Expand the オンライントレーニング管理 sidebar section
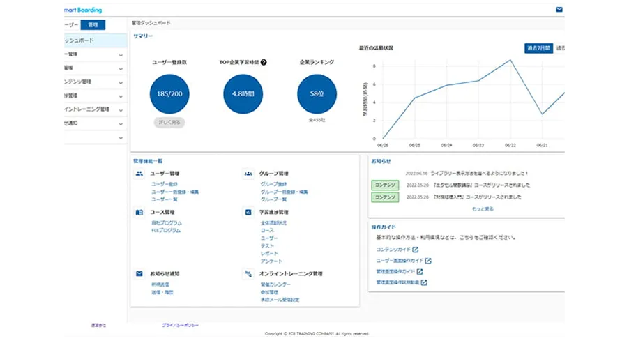Viewport: 629px width, 350px height. click(121, 109)
